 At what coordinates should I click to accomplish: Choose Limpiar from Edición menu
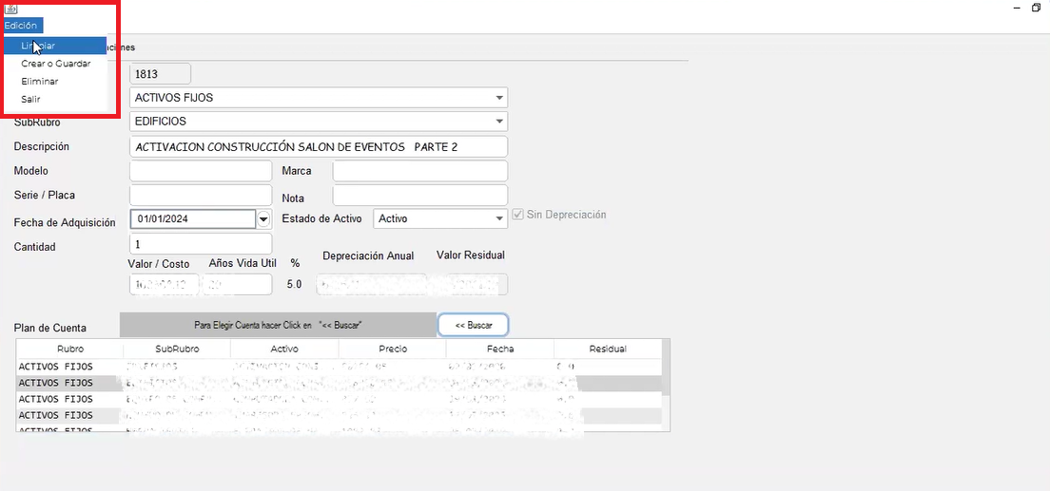55,47
